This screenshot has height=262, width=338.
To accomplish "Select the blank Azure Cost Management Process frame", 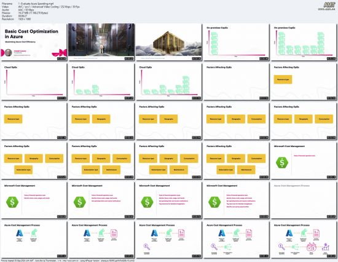I will [x=304, y=200].
